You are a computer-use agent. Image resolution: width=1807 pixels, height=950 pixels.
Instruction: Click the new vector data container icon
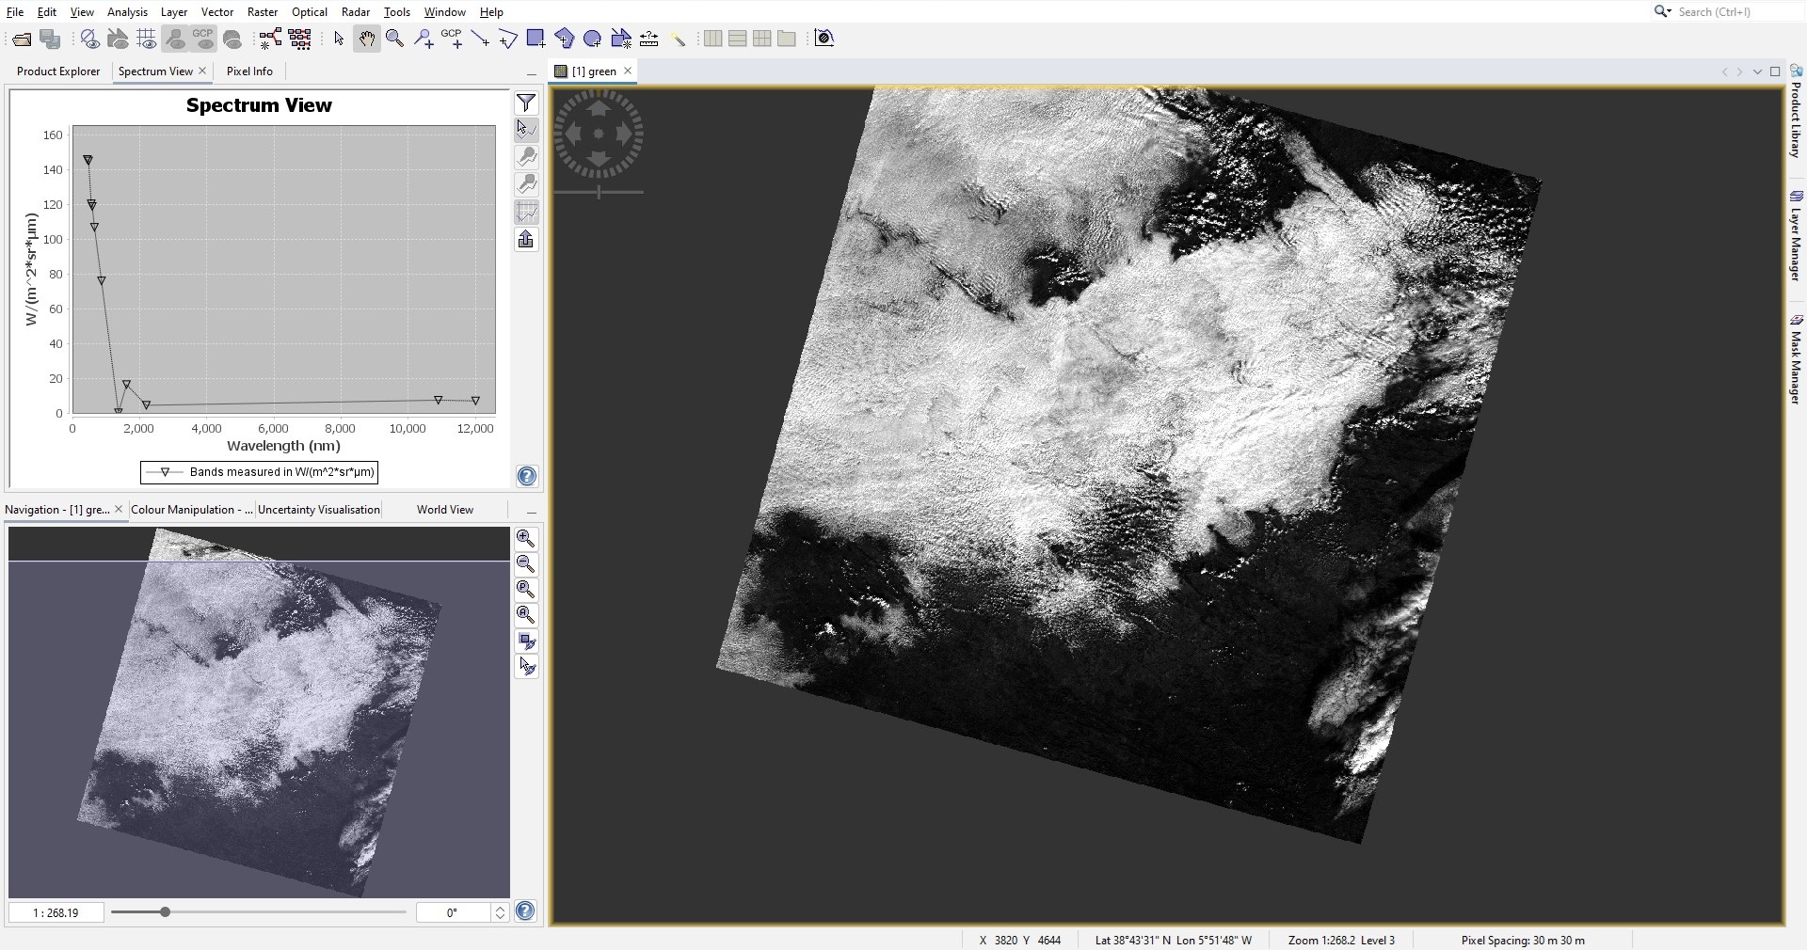[621, 39]
